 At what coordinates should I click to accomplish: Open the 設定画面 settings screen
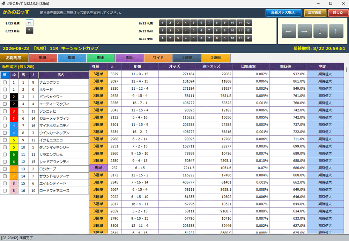point(315,13)
